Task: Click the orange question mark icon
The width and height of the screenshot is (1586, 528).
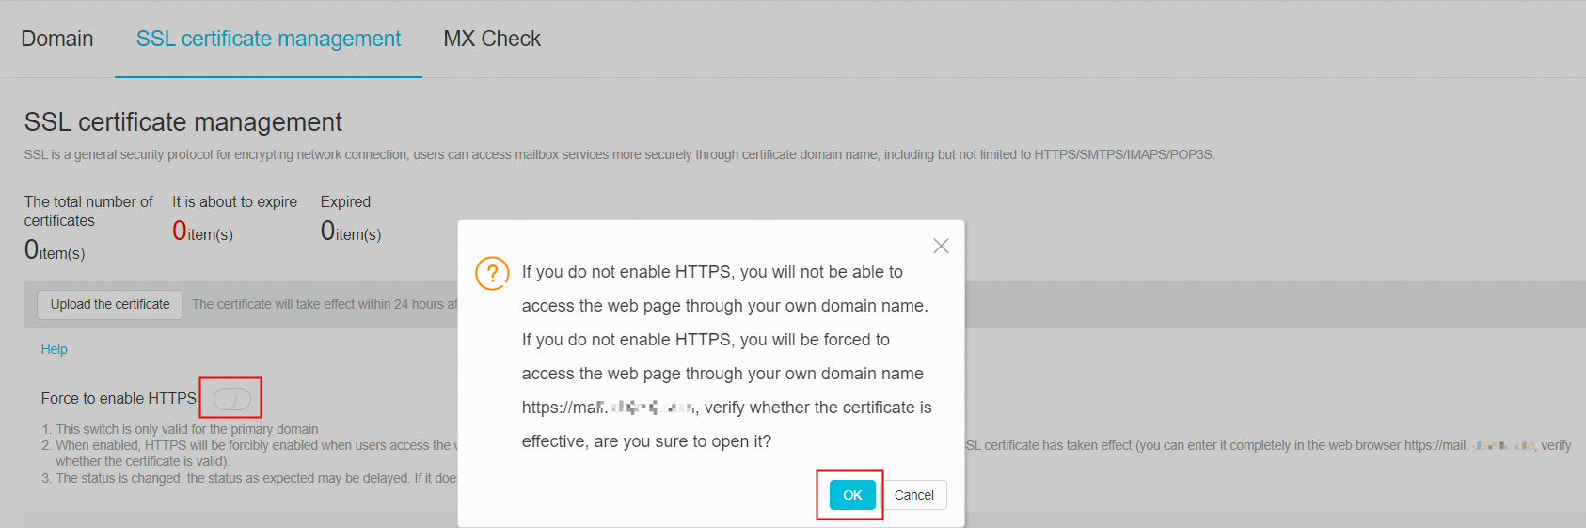Action: (x=492, y=273)
